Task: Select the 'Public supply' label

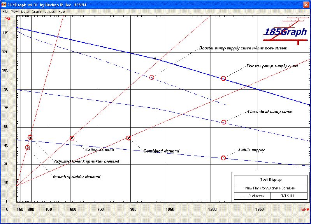Action: [251, 150]
